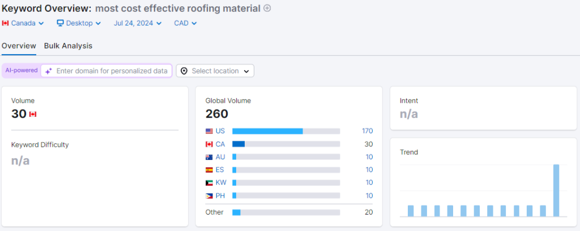Focus the domain input for personalized data
580x231 pixels.
point(112,71)
